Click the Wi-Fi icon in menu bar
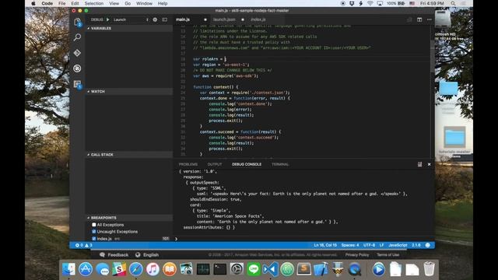 370,3
